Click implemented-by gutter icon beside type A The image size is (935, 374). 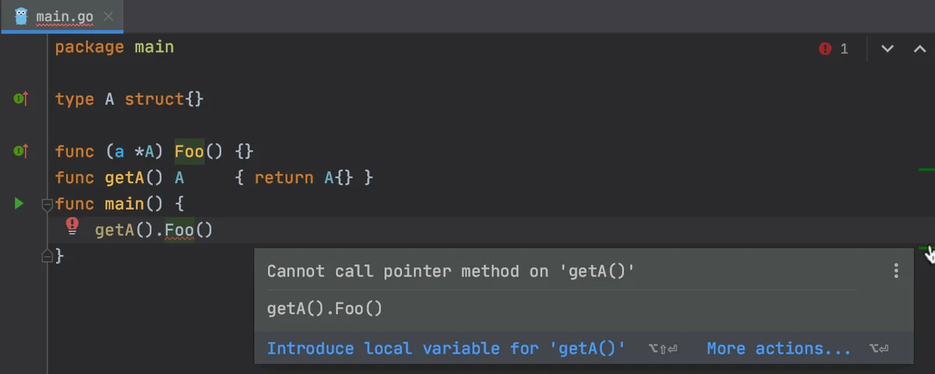(x=21, y=99)
